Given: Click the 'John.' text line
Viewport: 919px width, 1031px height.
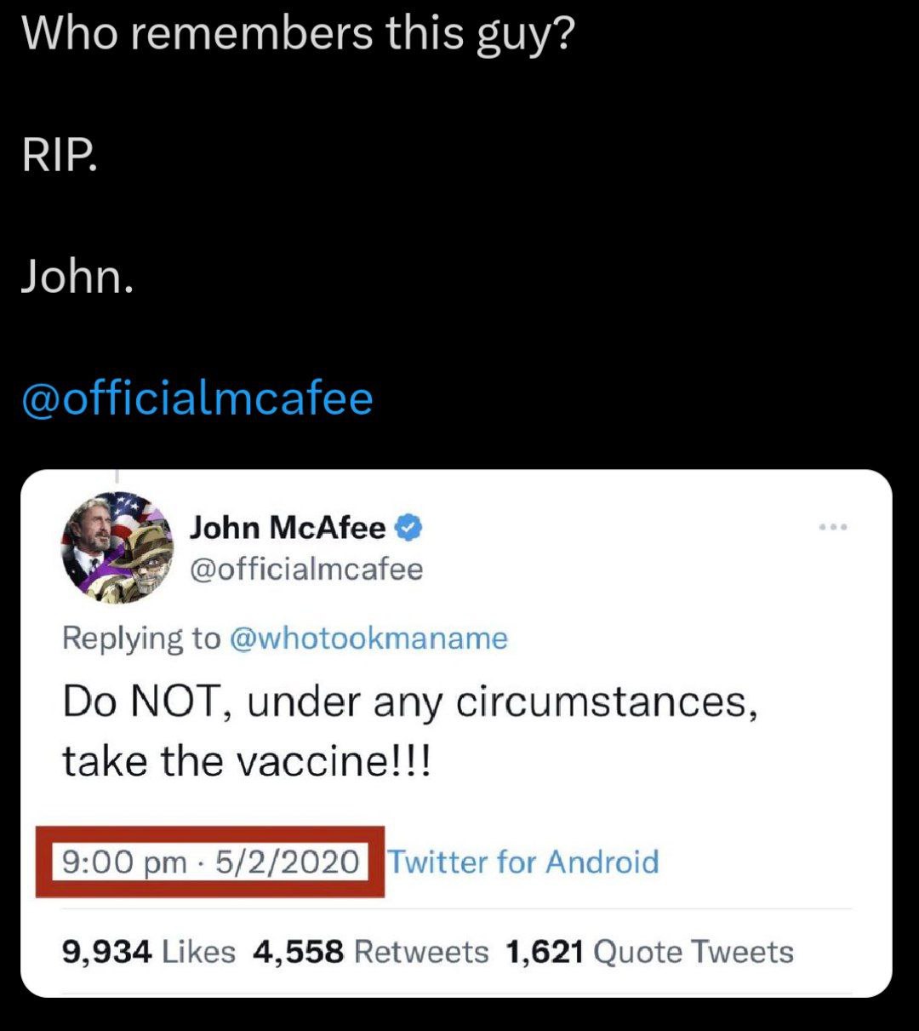Looking at the screenshot, I should (x=77, y=278).
